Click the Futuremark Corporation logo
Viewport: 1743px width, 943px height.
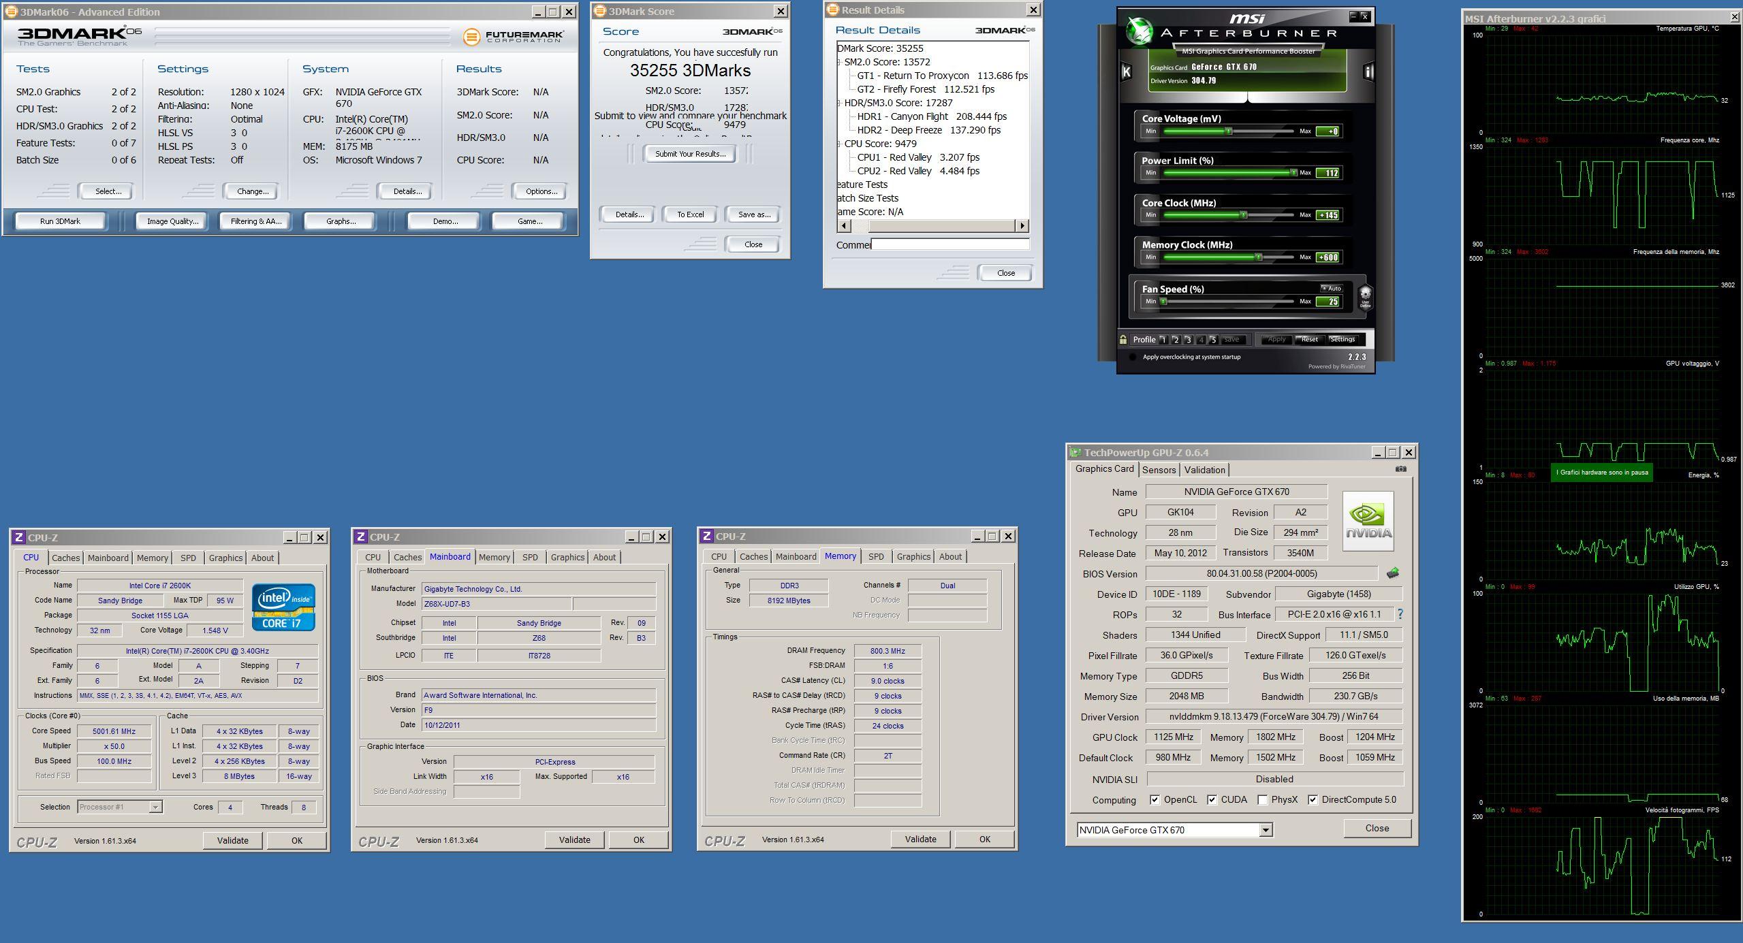click(x=513, y=36)
